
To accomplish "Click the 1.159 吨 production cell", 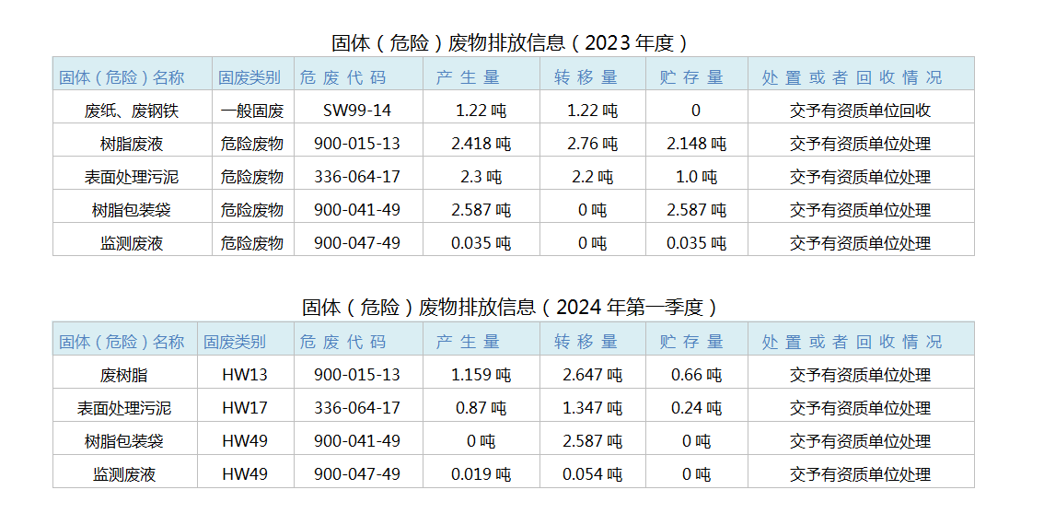I will [481, 375].
